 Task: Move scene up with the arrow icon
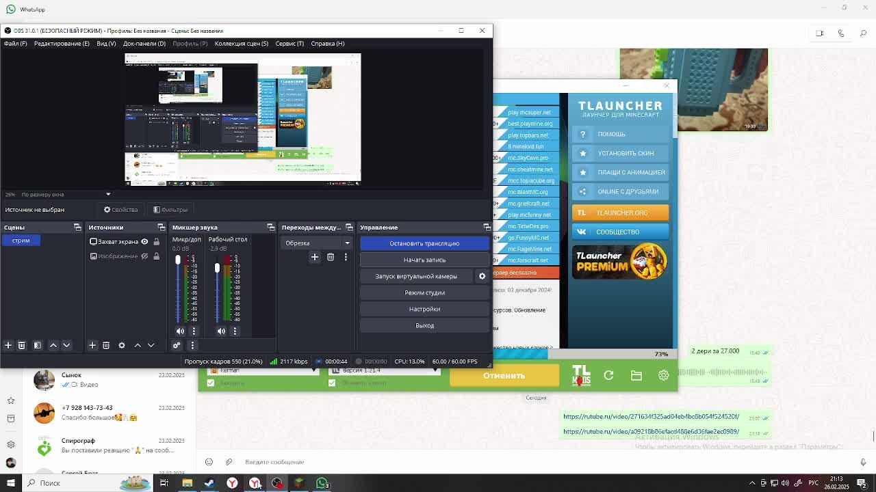coord(53,345)
